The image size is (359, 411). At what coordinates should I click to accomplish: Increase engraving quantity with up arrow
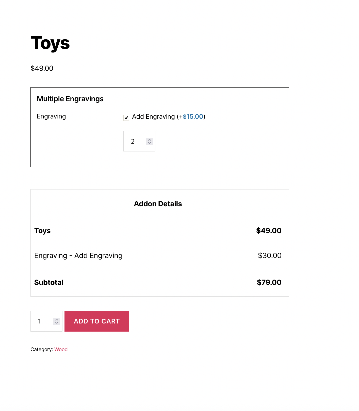click(150, 140)
